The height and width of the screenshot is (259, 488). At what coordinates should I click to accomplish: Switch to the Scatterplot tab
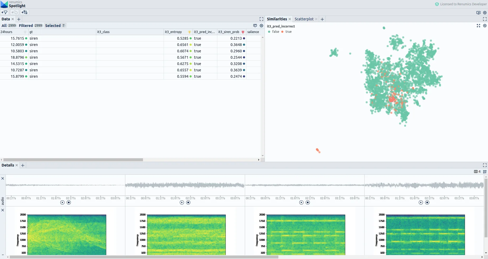(x=304, y=19)
